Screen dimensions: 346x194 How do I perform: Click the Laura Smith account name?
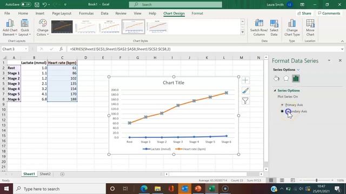tap(275, 4)
